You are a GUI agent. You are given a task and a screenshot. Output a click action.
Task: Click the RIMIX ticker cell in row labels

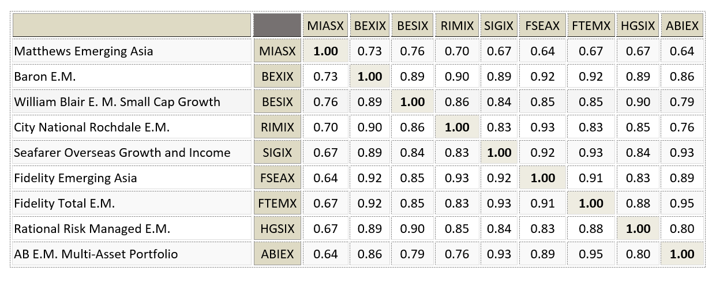(277, 127)
